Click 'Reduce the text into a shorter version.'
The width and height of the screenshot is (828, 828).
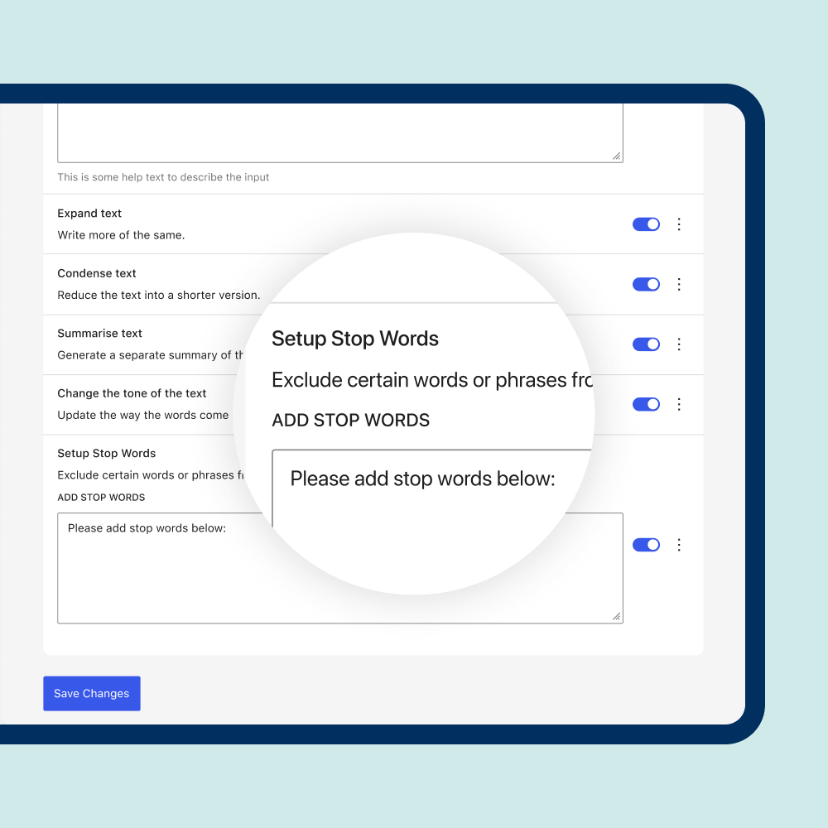(x=159, y=296)
